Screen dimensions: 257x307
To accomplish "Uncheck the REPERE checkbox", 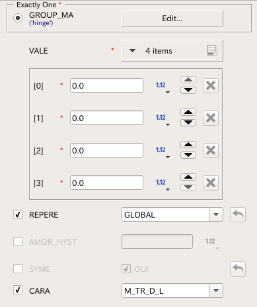I will [18, 214].
